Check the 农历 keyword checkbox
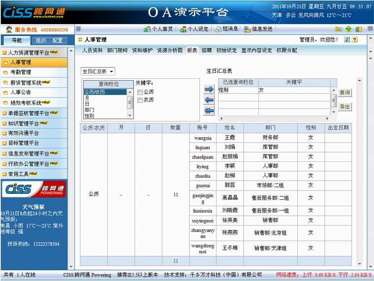The height and width of the screenshot is (281, 374). click(x=140, y=100)
